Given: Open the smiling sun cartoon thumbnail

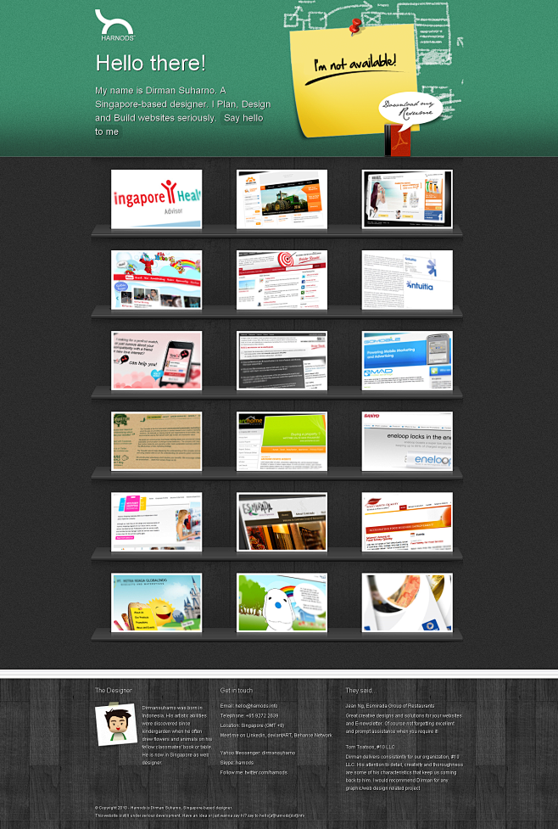Looking at the screenshot, I should [156, 602].
